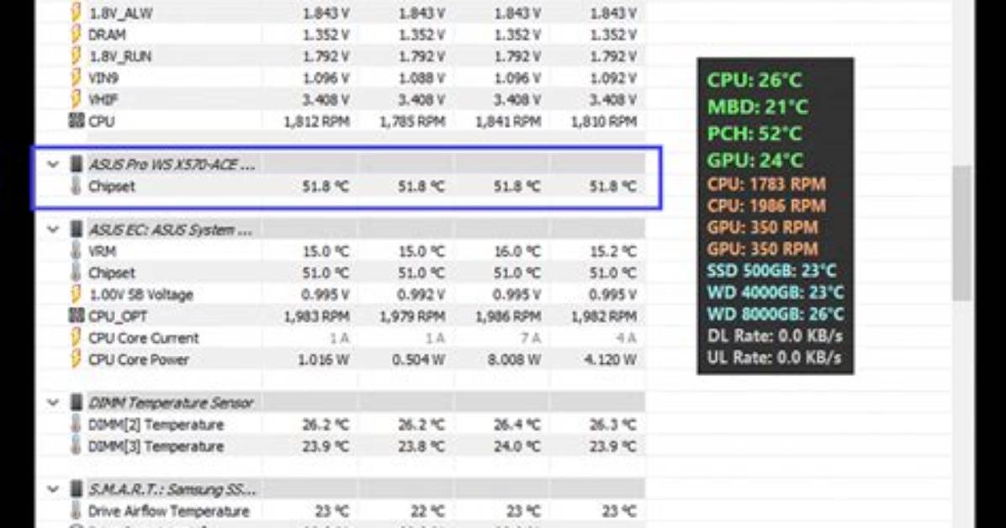Viewport: 1006px width, 528px height.
Task: Click the overlay CPU: 1986 RPM reading
Action: 766,206
